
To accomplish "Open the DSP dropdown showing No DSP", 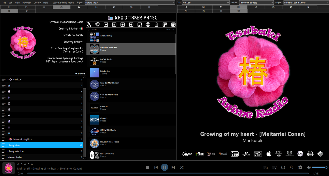I will click(x=206, y=3).
